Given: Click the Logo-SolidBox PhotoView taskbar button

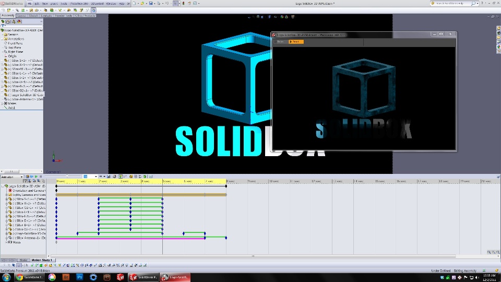Looking at the screenshot, I should (175, 277).
